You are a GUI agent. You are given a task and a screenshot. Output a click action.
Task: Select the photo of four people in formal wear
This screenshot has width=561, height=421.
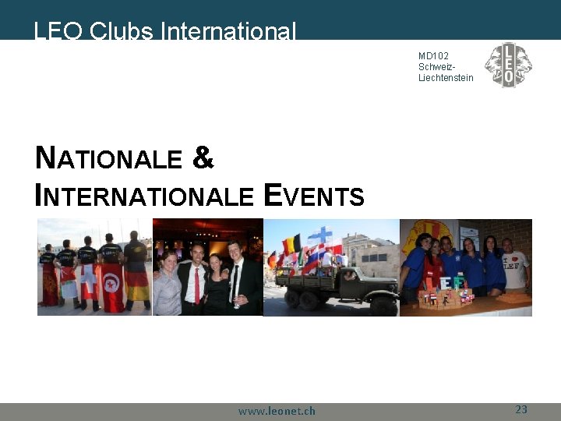point(208,267)
